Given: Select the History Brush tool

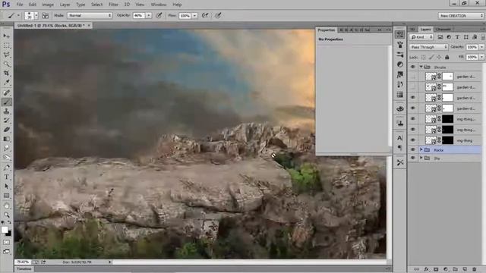Looking at the screenshot, I should click(7, 121).
